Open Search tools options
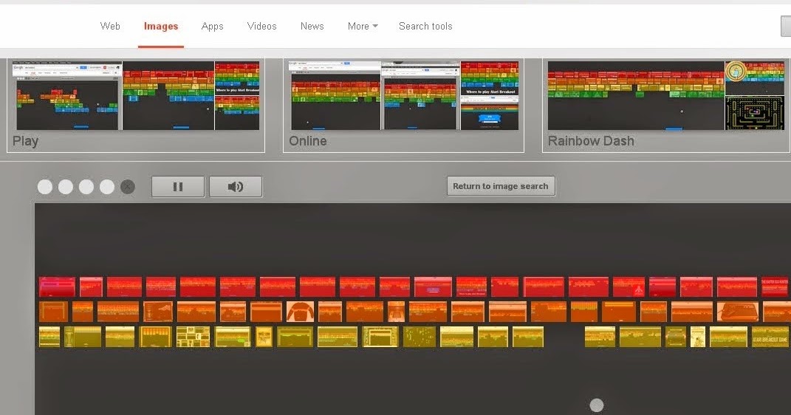The image size is (791, 415). 425,27
